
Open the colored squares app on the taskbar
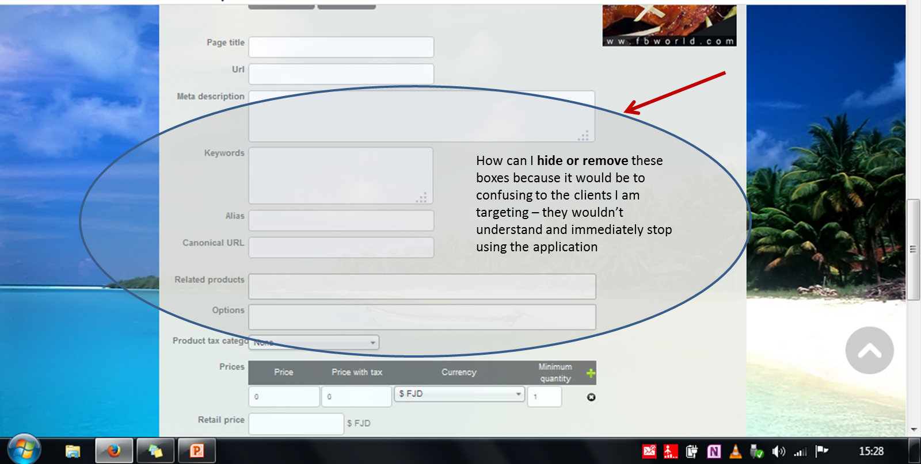(x=155, y=451)
